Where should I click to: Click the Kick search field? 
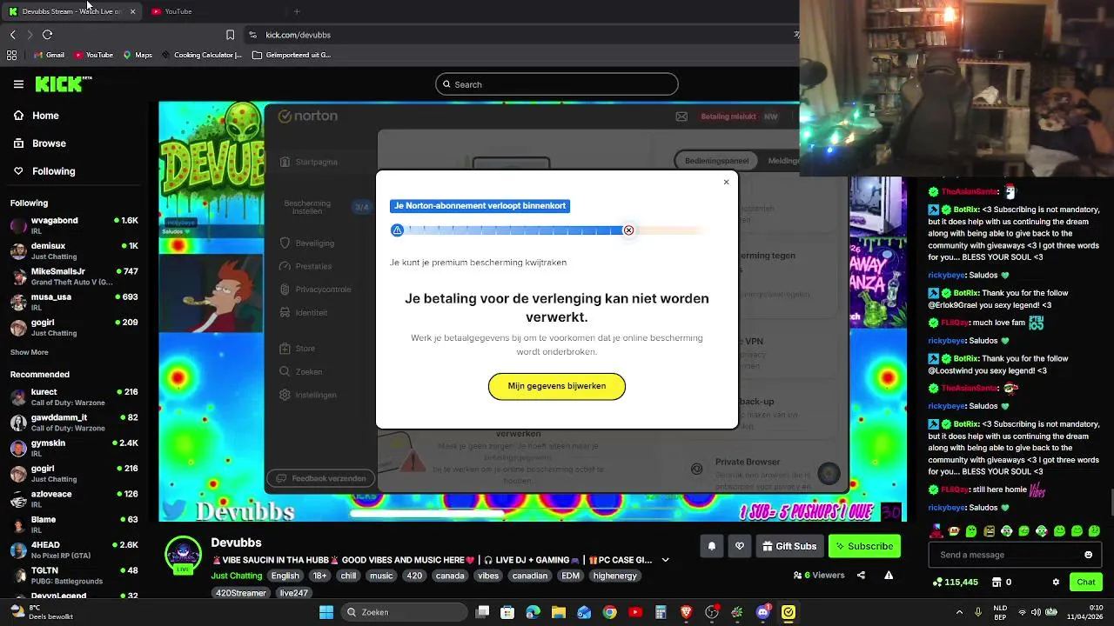tap(557, 84)
